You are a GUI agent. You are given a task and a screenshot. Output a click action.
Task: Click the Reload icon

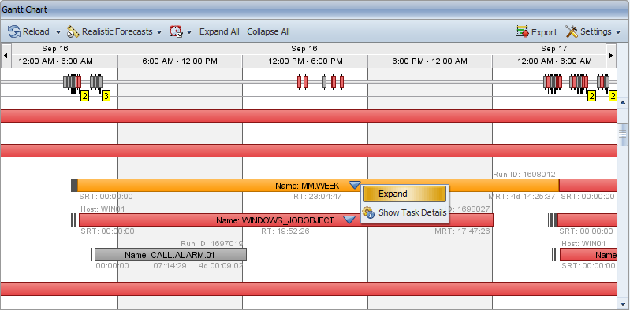[x=14, y=31]
